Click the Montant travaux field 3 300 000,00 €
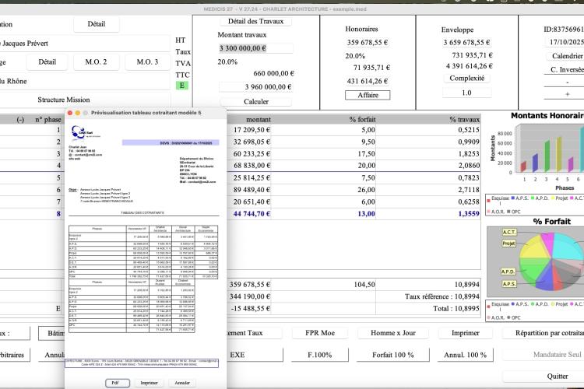Viewport: 584px width, 389px height. pyautogui.click(x=256, y=48)
